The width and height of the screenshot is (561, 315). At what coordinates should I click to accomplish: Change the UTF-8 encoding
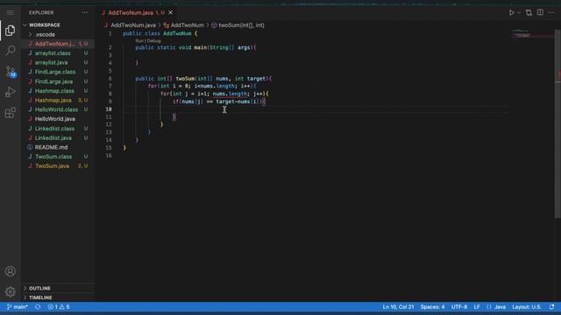tap(459, 307)
